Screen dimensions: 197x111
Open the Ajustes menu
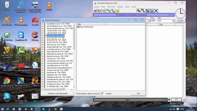[97, 7]
